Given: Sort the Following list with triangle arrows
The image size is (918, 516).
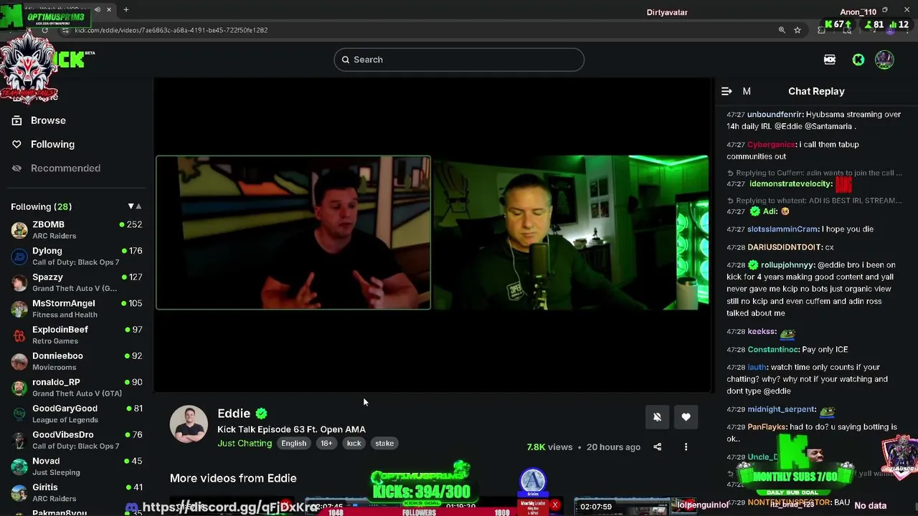Looking at the screenshot, I should (134, 206).
